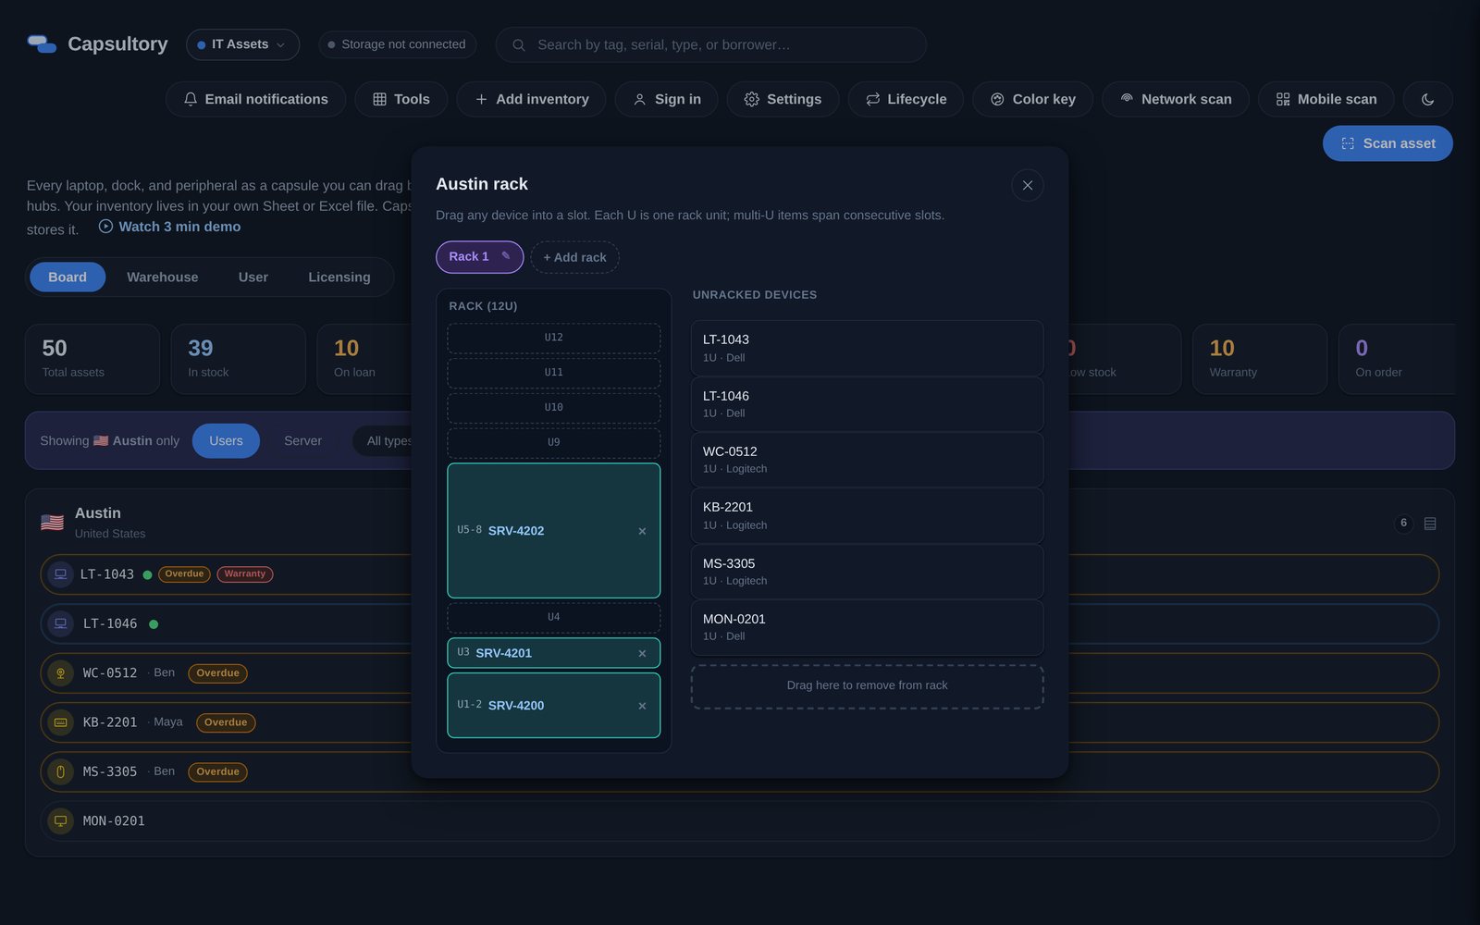1480x925 pixels.
Task: Remove SRV-4200 from rack
Action: [642, 706]
